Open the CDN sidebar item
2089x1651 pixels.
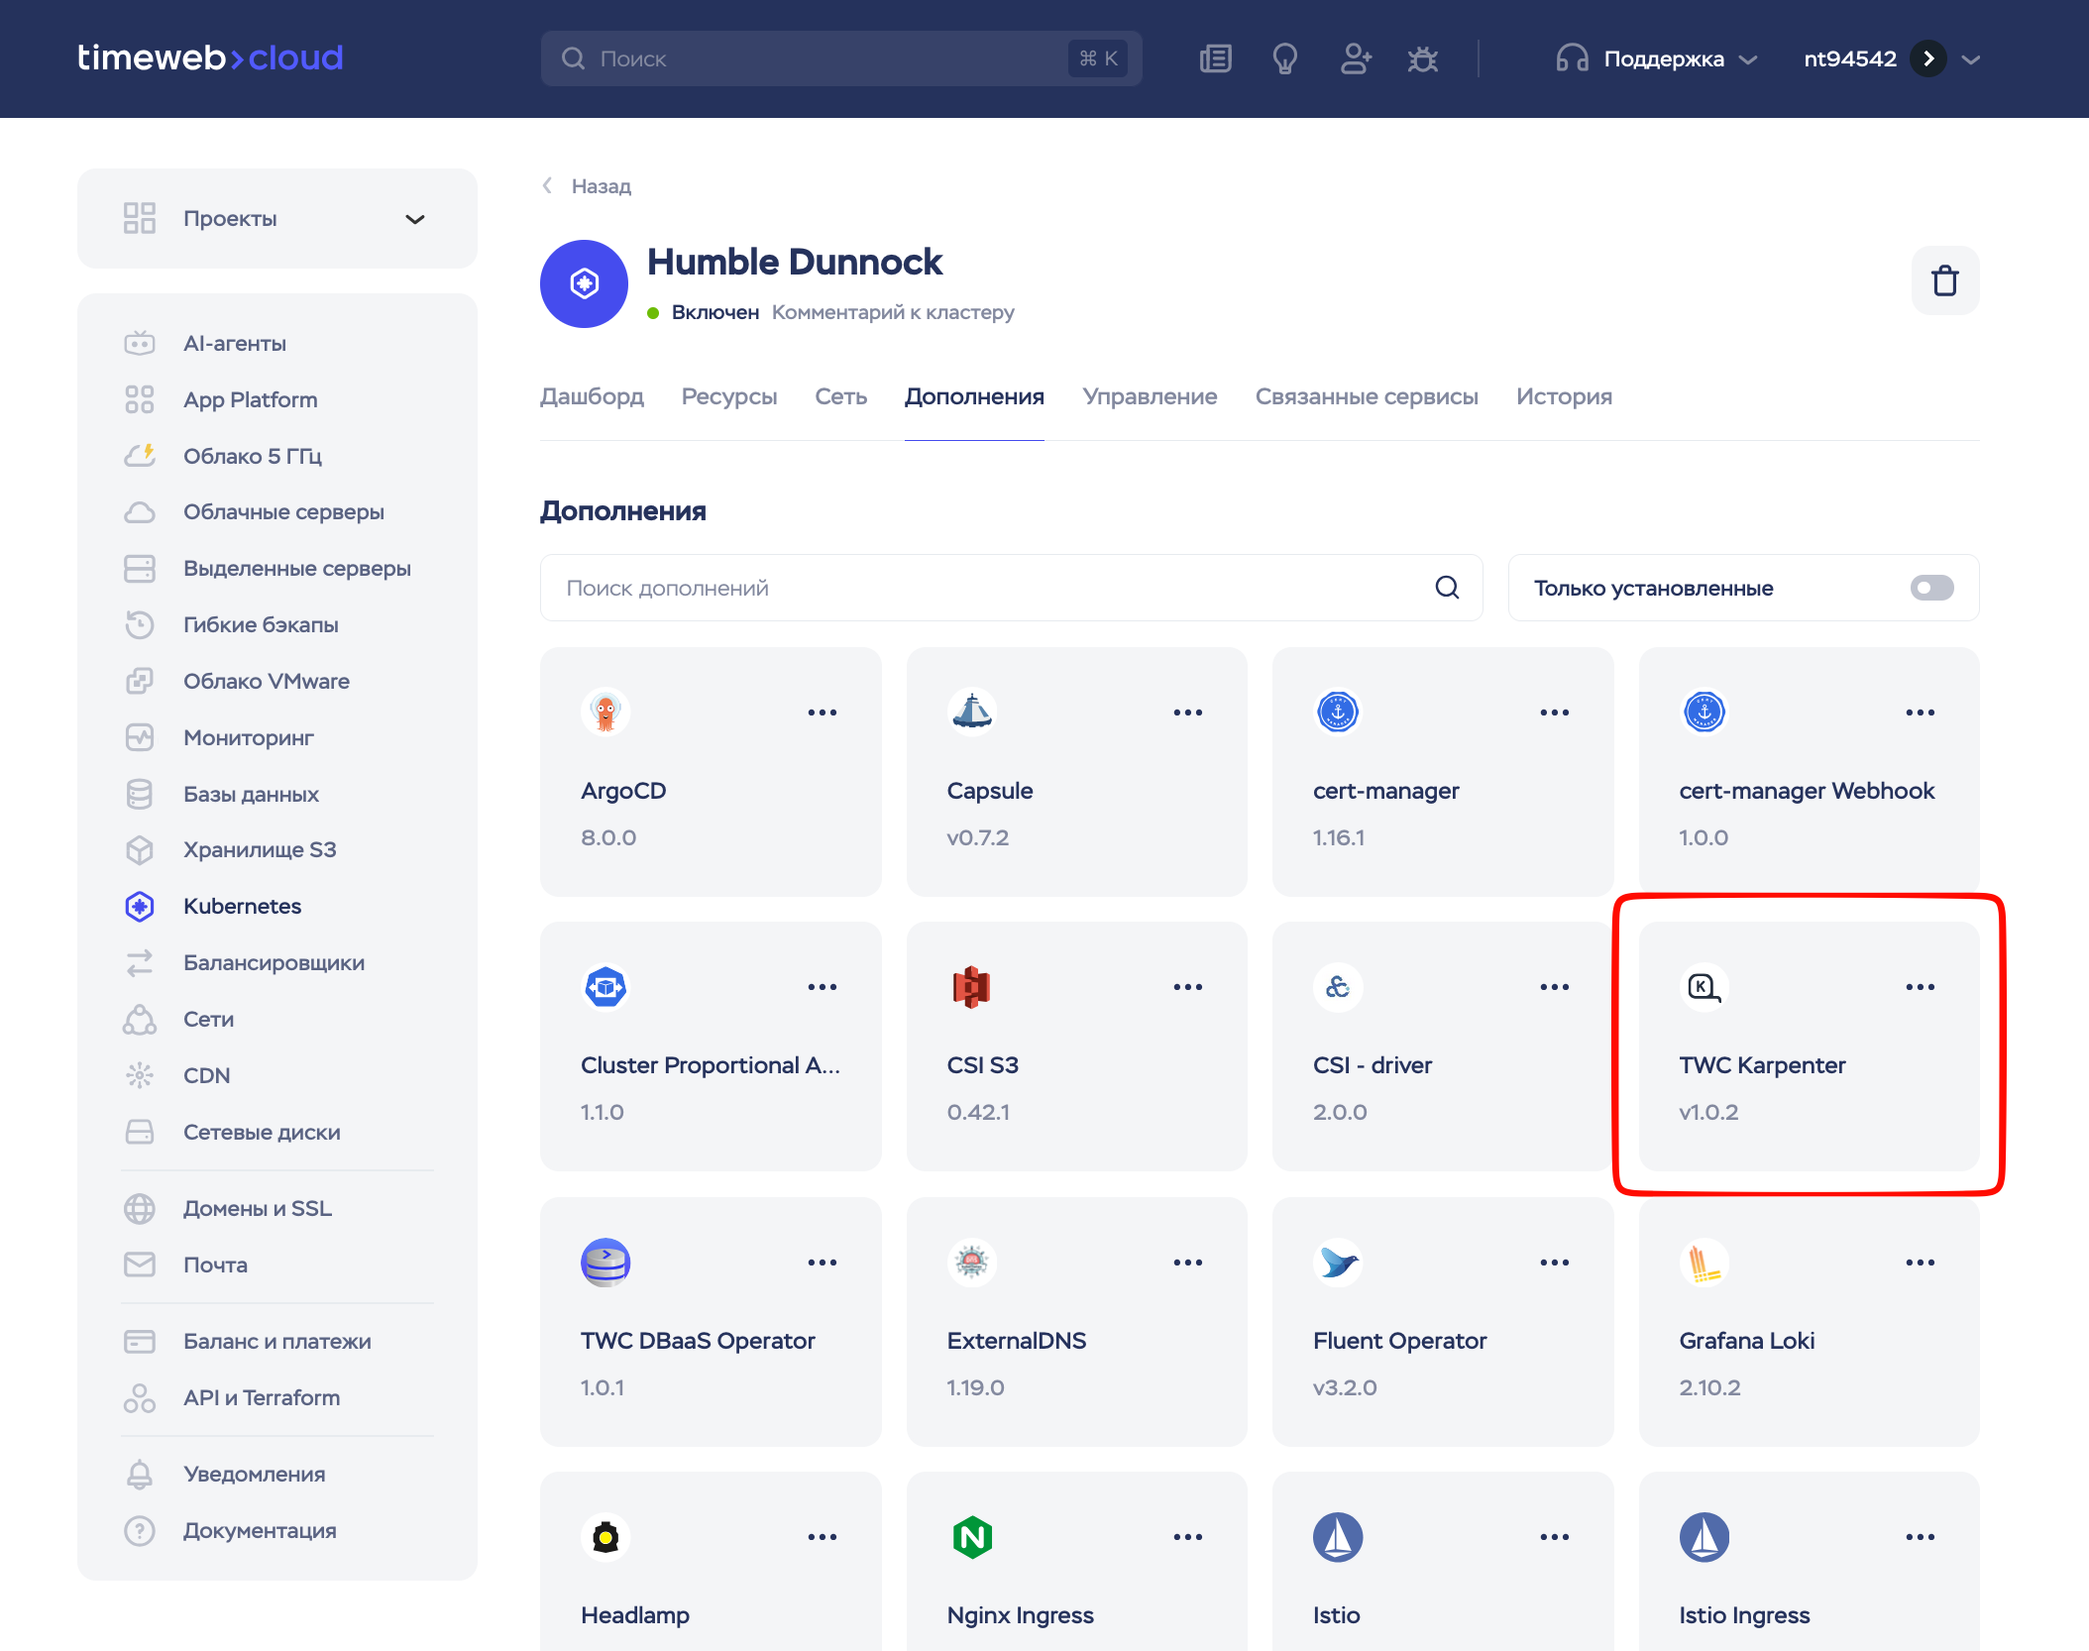pyautogui.click(x=206, y=1075)
